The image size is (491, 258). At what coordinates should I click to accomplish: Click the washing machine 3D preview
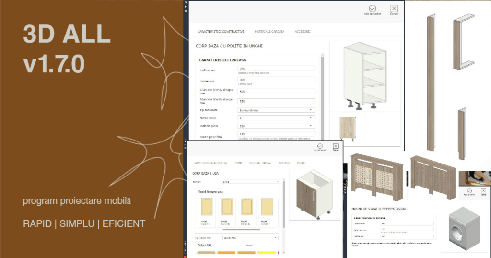464,228
